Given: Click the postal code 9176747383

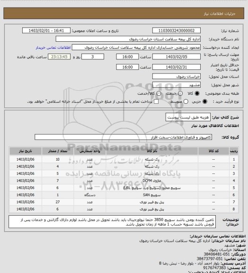Looking at the screenshot, I should click(x=214, y=268).
